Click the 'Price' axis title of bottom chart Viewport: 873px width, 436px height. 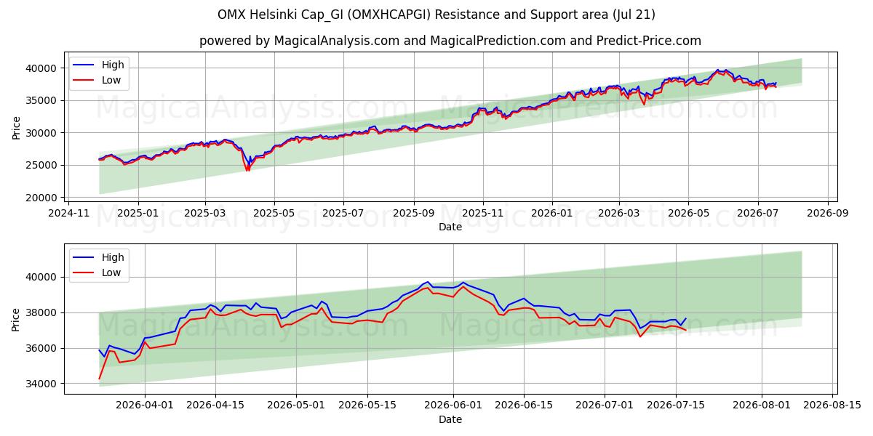coord(17,320)
